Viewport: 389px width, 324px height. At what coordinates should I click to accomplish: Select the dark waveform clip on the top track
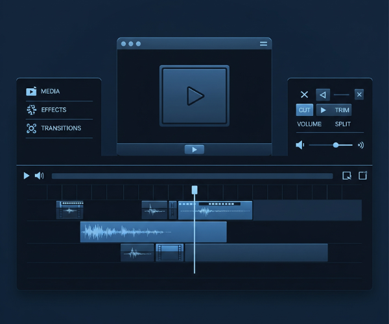(x=154, y=210)
